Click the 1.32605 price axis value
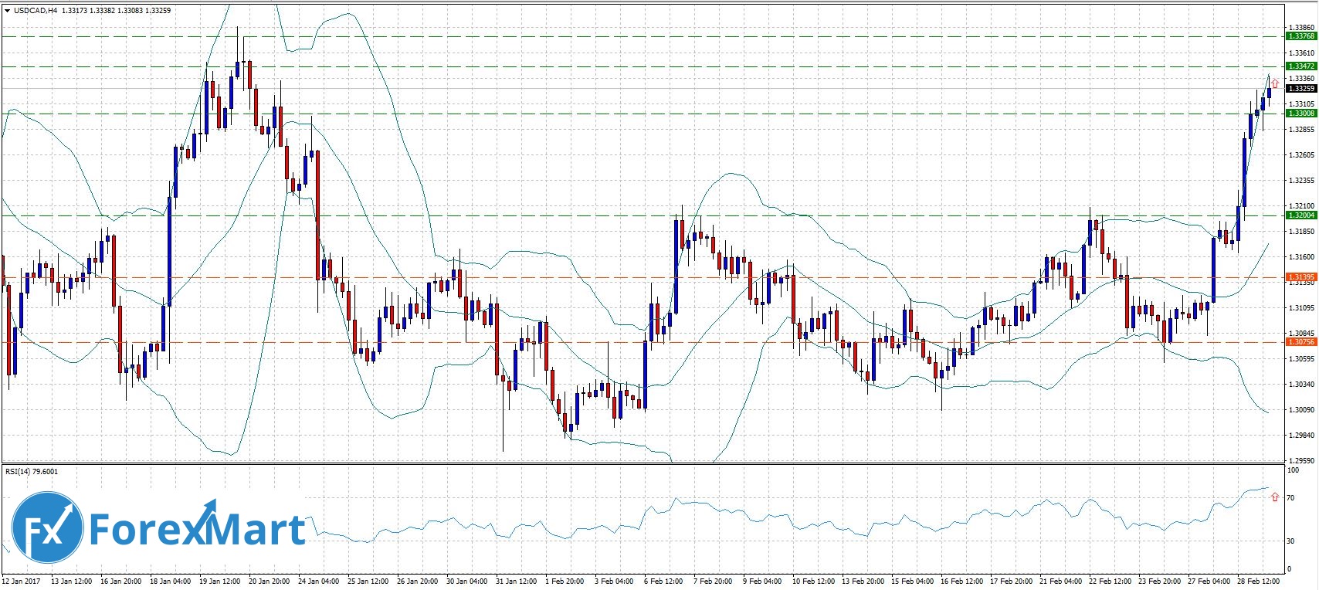 point(1302,154)
